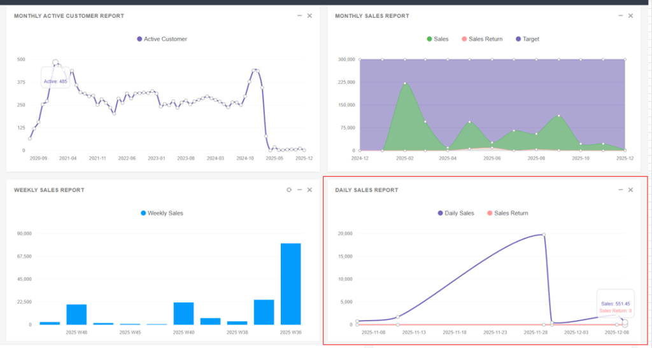
Task: Toggle the Active Customer legend series
Action: point(162,39)
